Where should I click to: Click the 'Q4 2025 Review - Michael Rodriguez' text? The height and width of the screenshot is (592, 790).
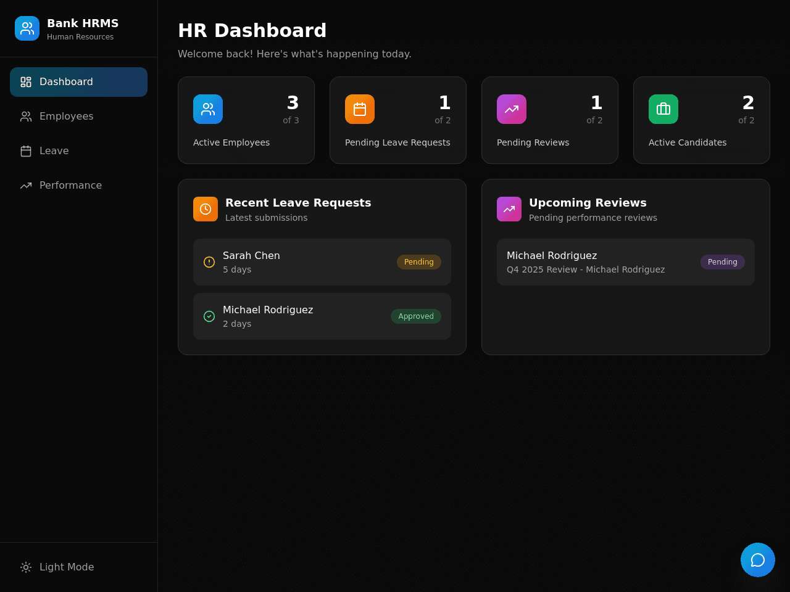pos(586,269)
